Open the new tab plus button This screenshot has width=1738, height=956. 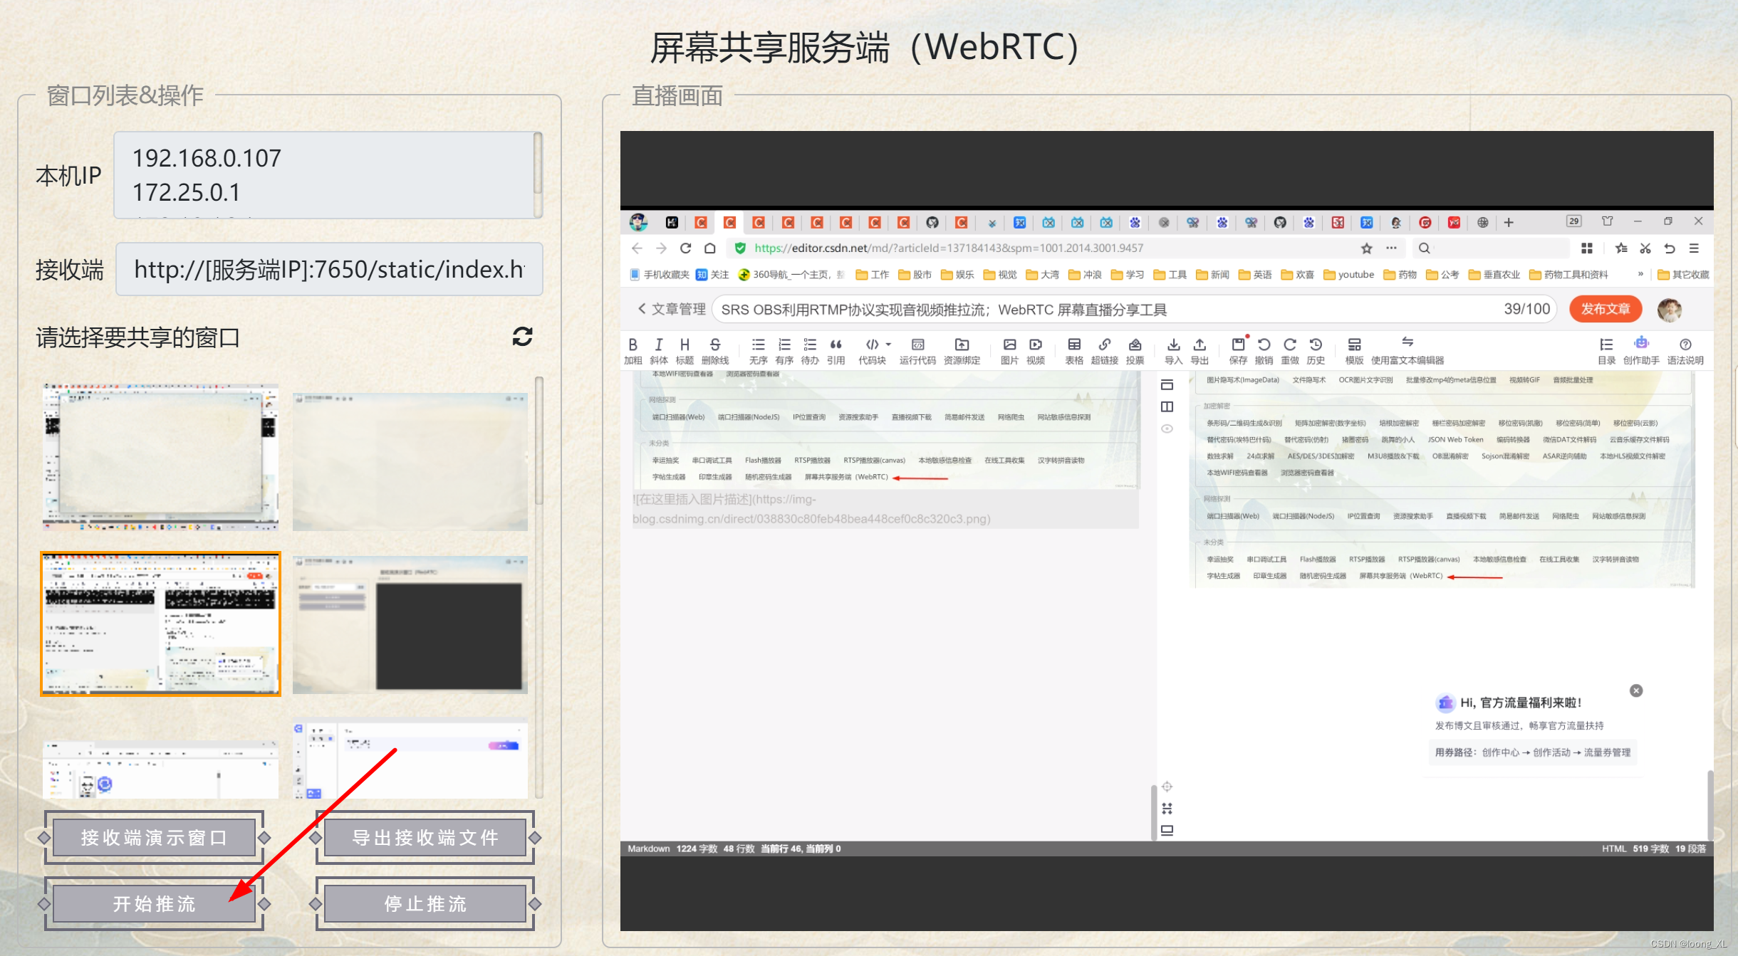click(1509, 222)
